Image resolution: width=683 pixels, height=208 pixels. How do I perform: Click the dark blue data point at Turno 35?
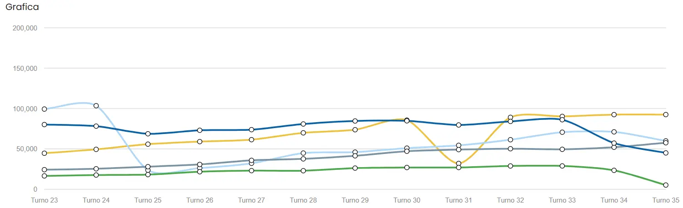666,153
